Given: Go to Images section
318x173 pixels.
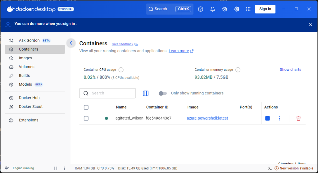Looking at the screenshot, I should click(35, 58).
